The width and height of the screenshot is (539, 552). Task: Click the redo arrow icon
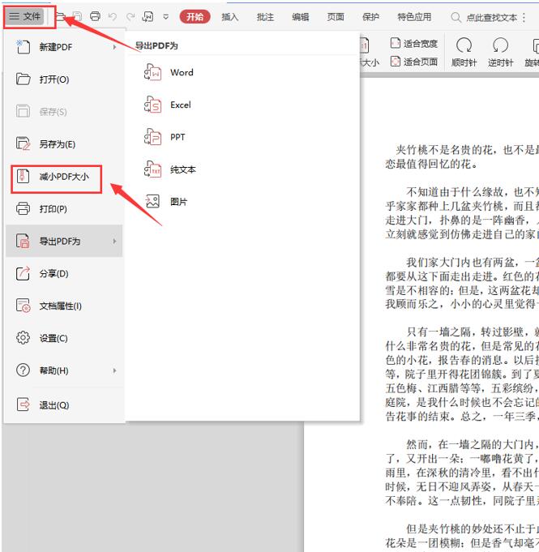coord(130,16)
